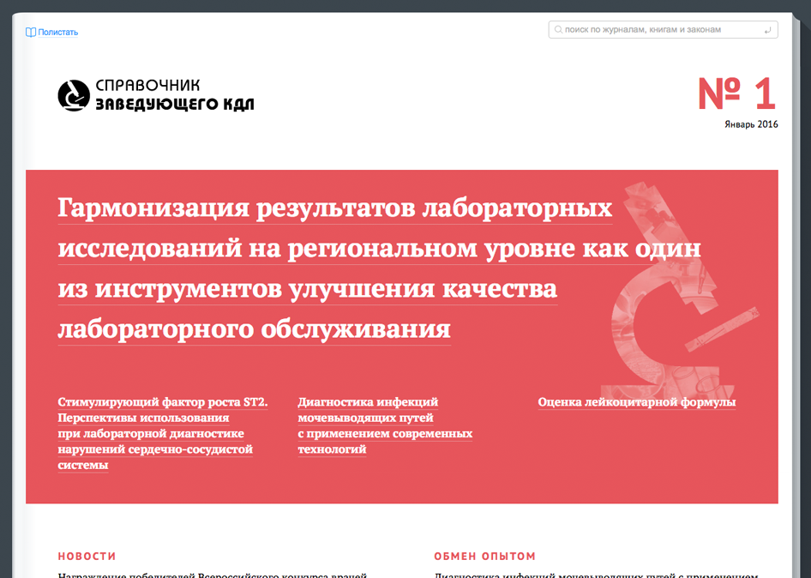Image resolution: width=811 pixels, height=578 pixels.
Task: Focus the journals, books and laws search field
Action: coord(660,30)
